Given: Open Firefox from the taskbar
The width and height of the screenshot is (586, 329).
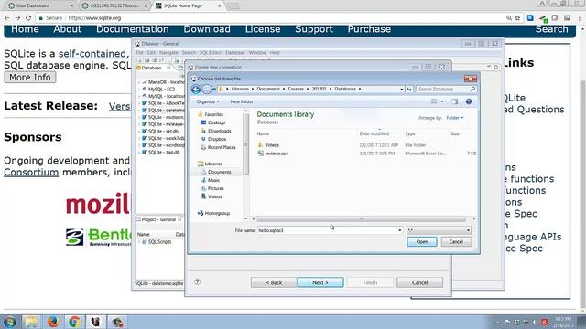Looking at the screenshot, I should click(x=53, y=322).
